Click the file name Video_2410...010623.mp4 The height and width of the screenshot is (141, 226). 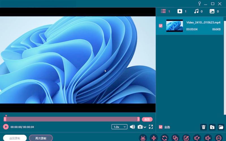pos(203,23)
